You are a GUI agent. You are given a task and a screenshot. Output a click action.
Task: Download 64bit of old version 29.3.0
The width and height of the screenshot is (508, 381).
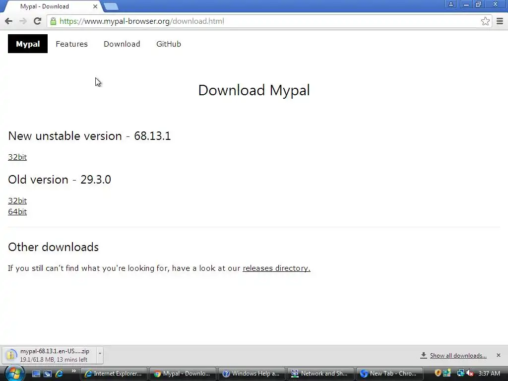point(17,212)
